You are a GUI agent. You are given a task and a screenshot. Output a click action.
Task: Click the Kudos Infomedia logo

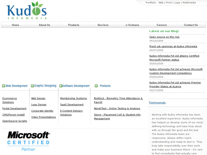[26, 10]
